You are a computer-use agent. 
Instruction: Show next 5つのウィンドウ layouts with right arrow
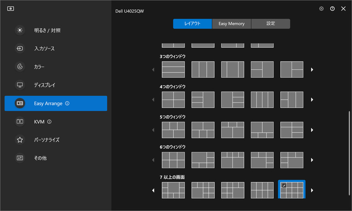point(312,130)
